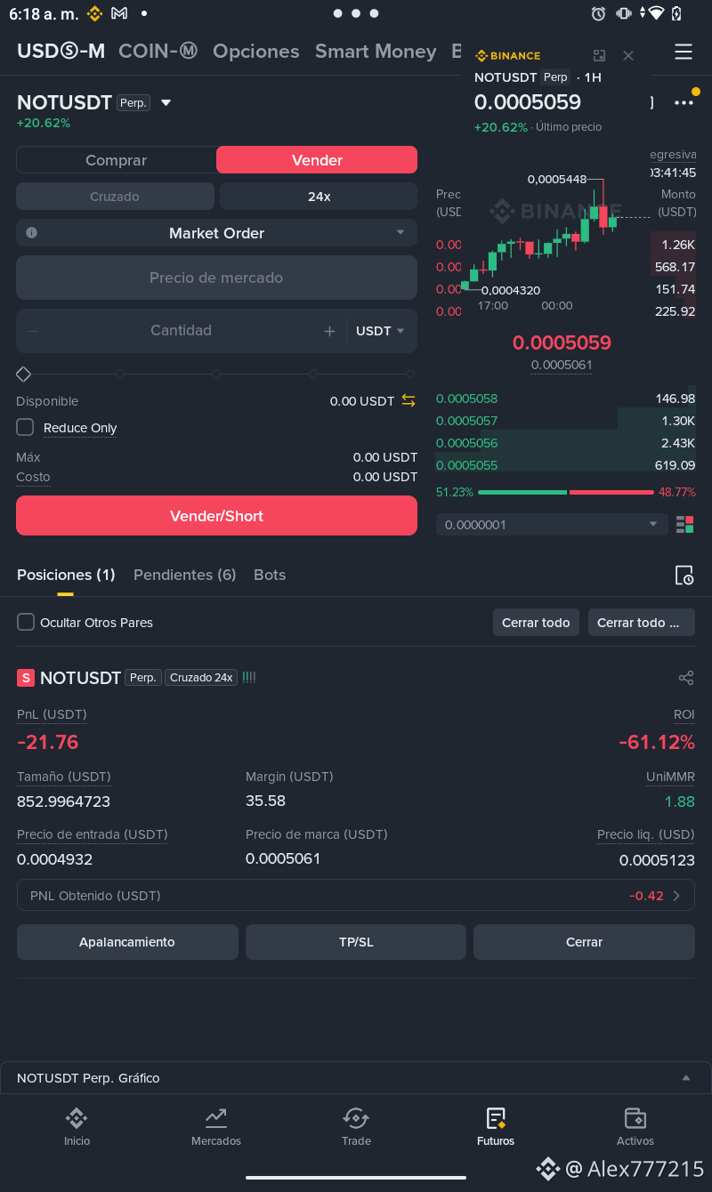This screenshot has width=712, height=1192.
Task: Enable the Reduce Only checkbox
Action: [x=25, y=428]
